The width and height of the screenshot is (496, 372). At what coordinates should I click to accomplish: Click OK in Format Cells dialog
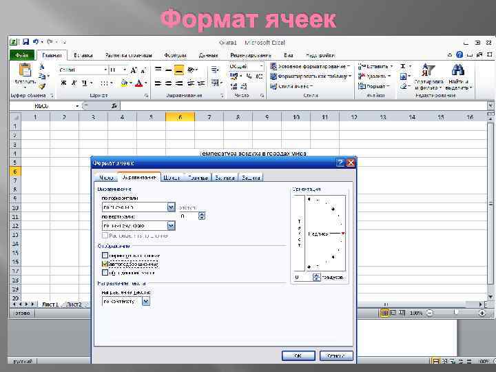coord(298,356)
